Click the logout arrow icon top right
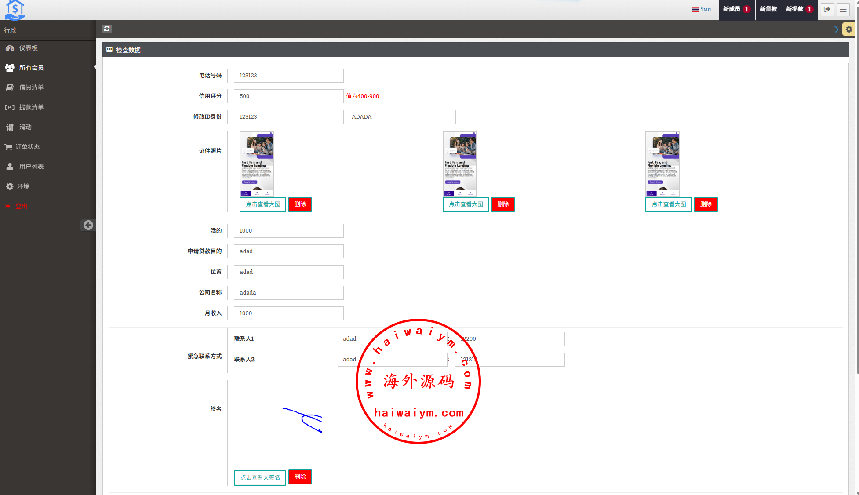859x495 pixels. click(x=827, y=9)
